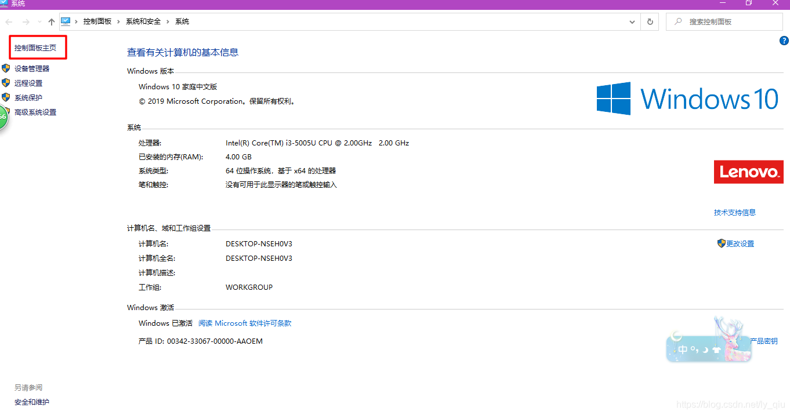Click the 没有可用于此显示器的笔或触控输入 text

click(x=281, y=185)
